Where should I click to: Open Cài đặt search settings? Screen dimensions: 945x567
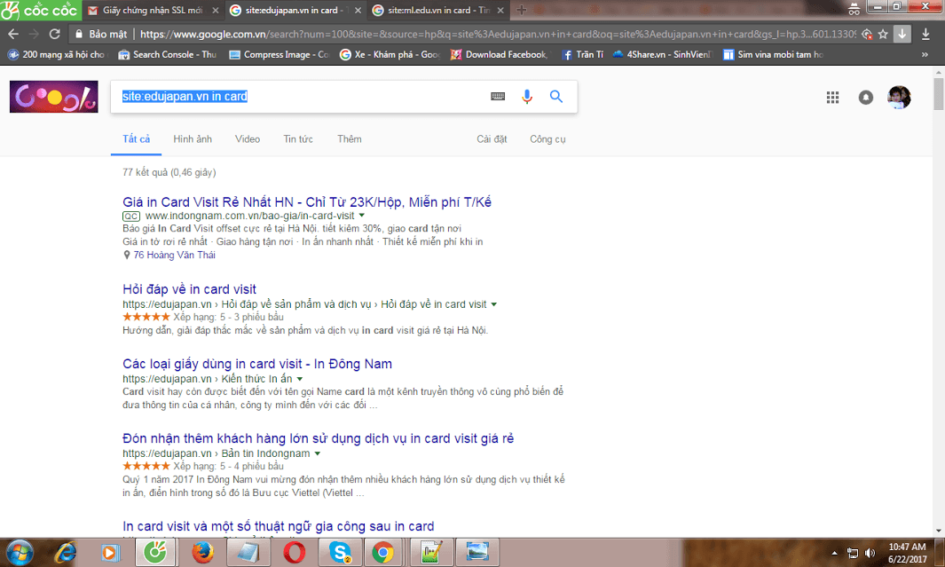tap(492, 139)
